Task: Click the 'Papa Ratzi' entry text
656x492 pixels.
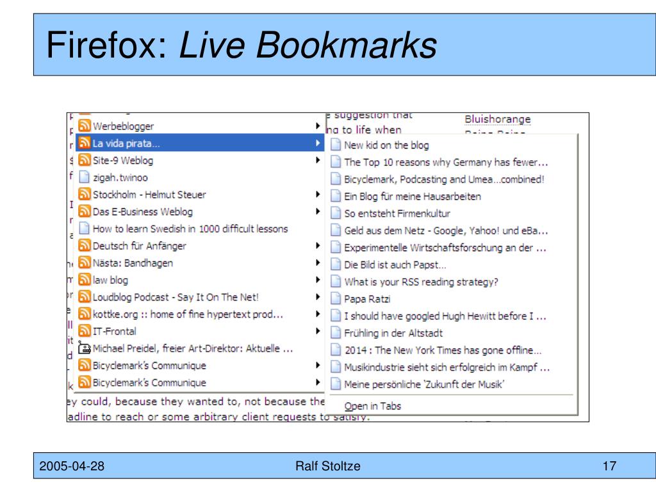Action: (x=367, y=299)
